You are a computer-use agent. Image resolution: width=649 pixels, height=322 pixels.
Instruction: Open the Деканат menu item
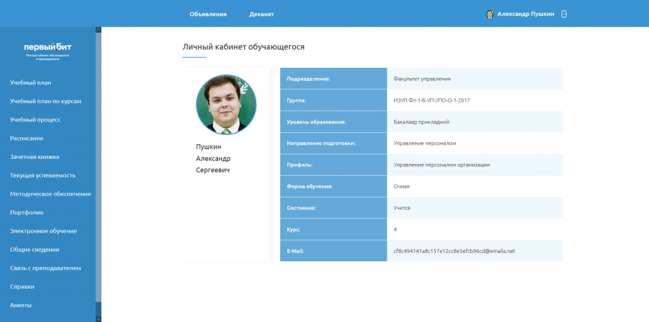[x=262, y=14]
